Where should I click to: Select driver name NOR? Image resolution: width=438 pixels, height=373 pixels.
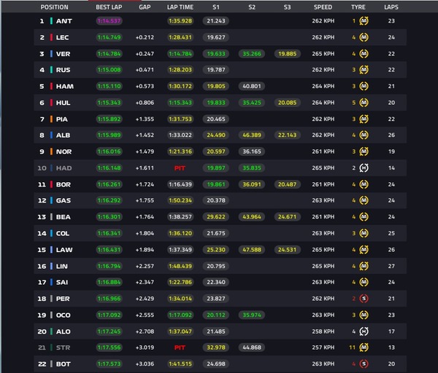64,152
